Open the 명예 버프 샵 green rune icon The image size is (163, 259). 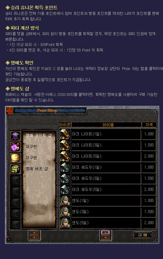point(15,169)
